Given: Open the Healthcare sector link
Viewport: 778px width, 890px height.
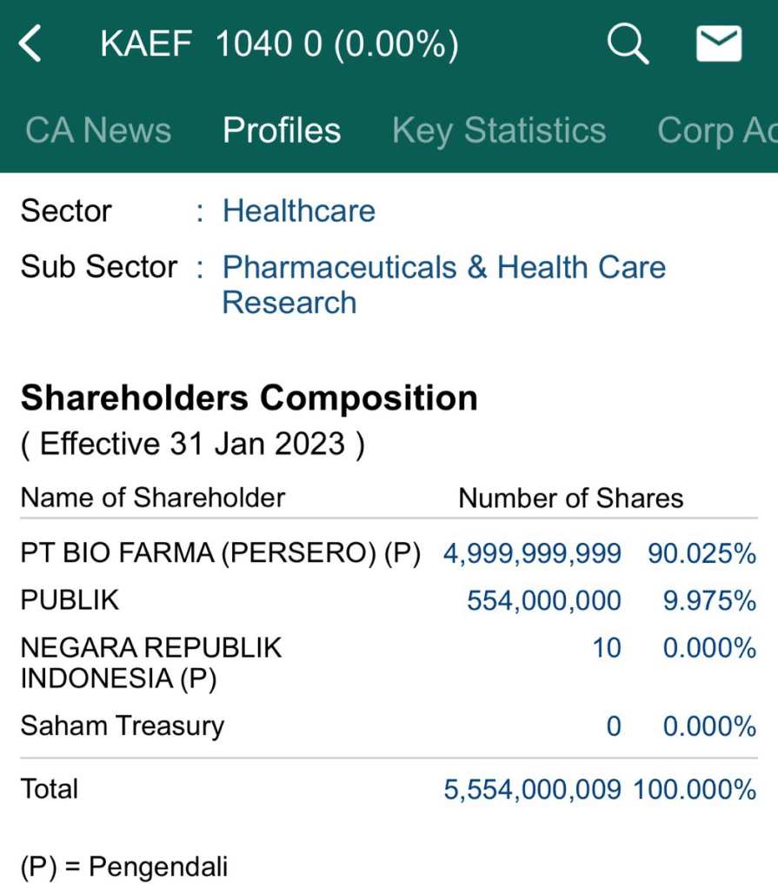Looking at the screenshot, I should point(299,211).
